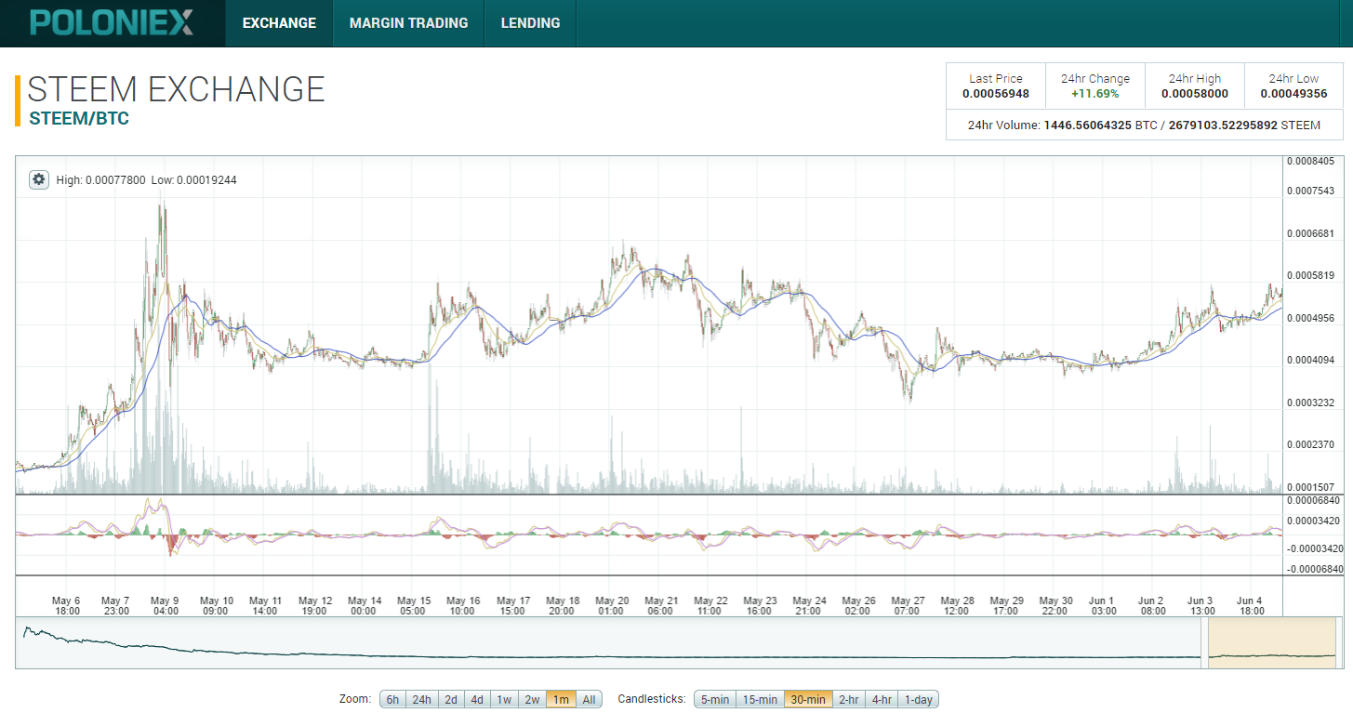The height and width of the screenshot is (726, 1353).
Task: Click the May 27 07:00 time axis label
Action: (908, 605)
